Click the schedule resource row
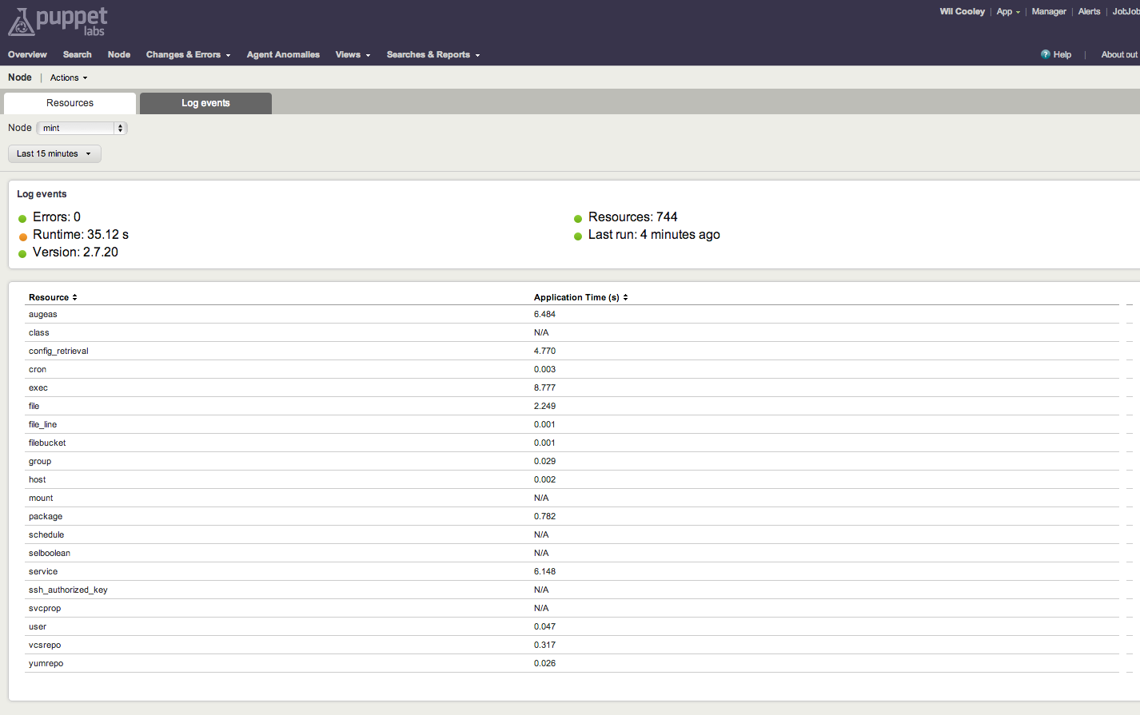The height and width of the screenshot is (715, 1140). point(572,534)
